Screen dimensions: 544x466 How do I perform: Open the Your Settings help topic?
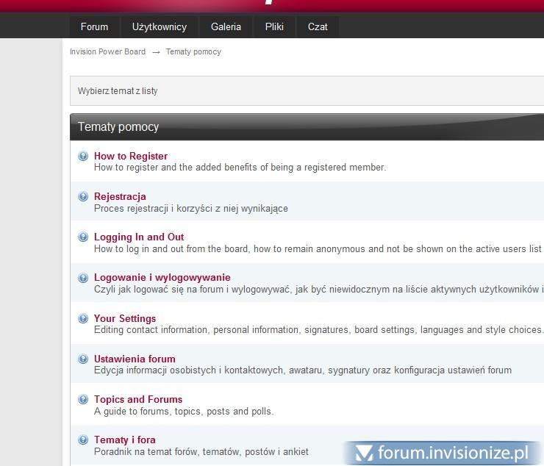click(x=125, y=318)
